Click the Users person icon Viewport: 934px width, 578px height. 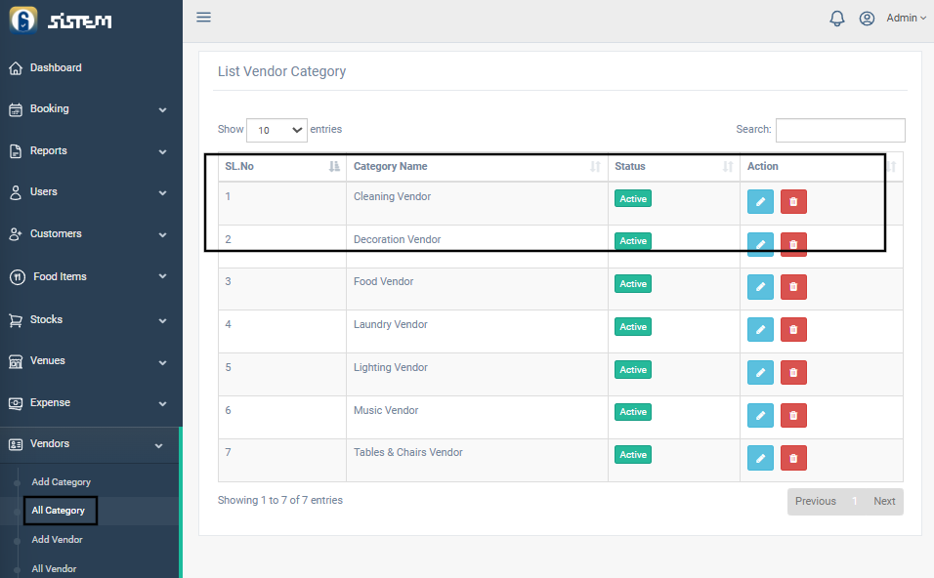pos(16,192)
